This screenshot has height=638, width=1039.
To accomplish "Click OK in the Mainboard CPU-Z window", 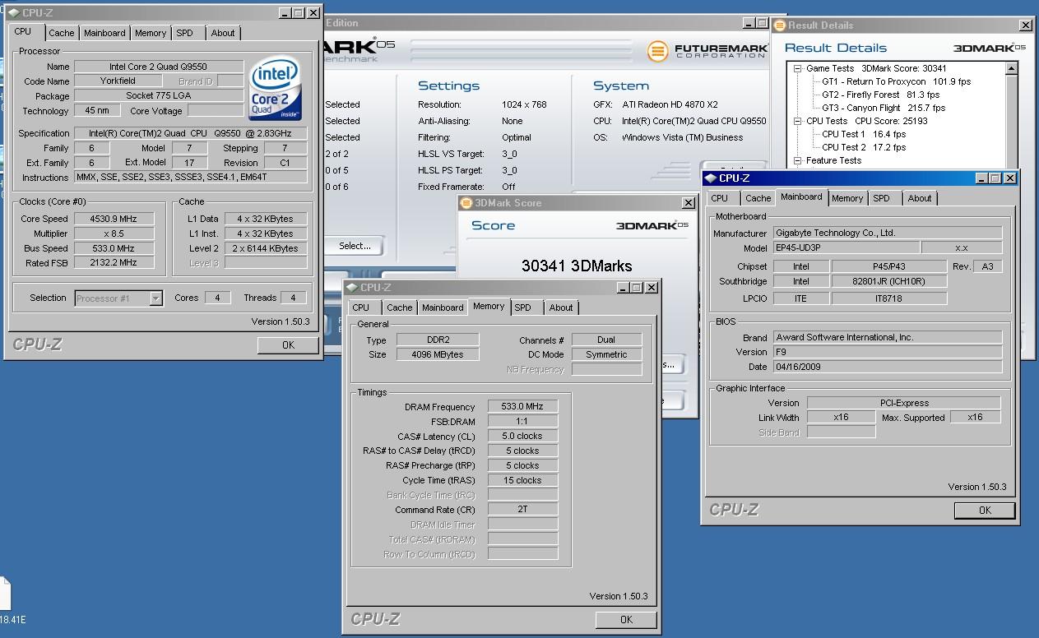I will coord(985,511).
